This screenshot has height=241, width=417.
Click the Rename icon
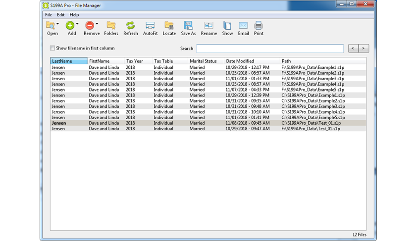coord(209,26)
